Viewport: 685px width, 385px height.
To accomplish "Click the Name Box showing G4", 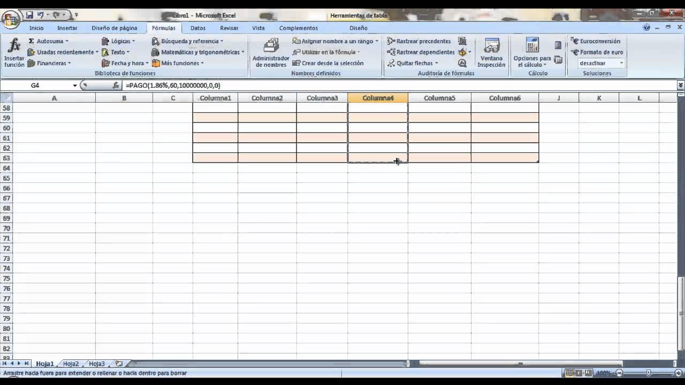I will (x=36, y=86).
